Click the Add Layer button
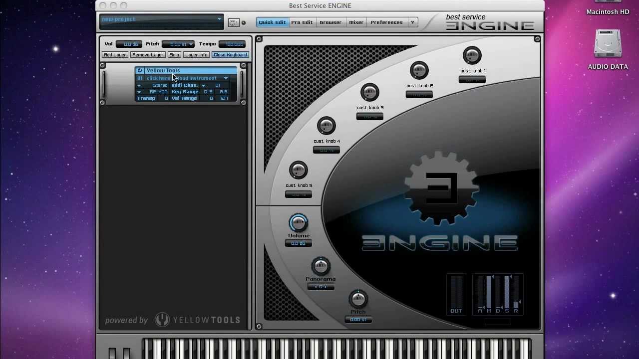Viewport: 639px width, 359px height. pyautogui.click(x=115, y=55)
